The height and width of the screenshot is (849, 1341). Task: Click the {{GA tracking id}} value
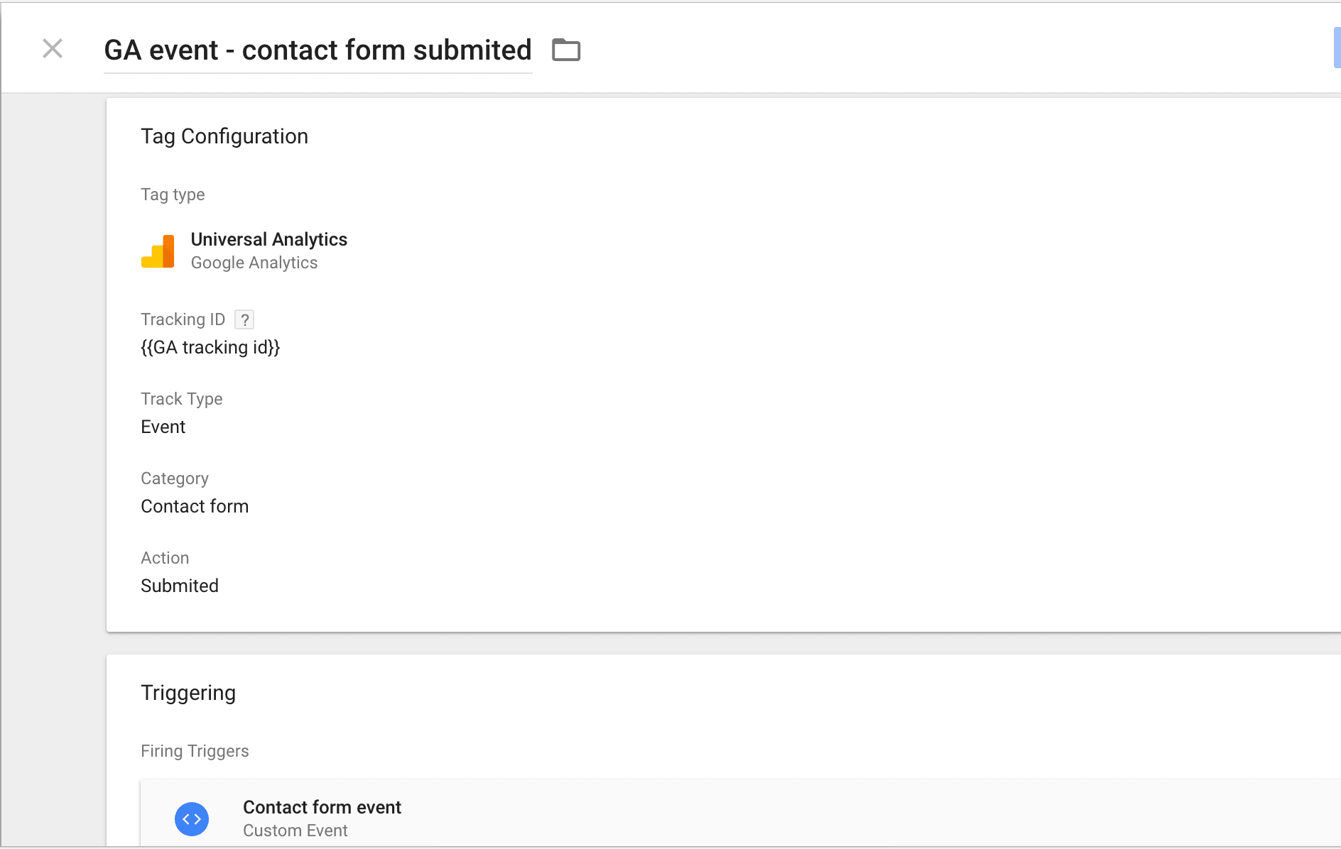(x=210, y=347)
